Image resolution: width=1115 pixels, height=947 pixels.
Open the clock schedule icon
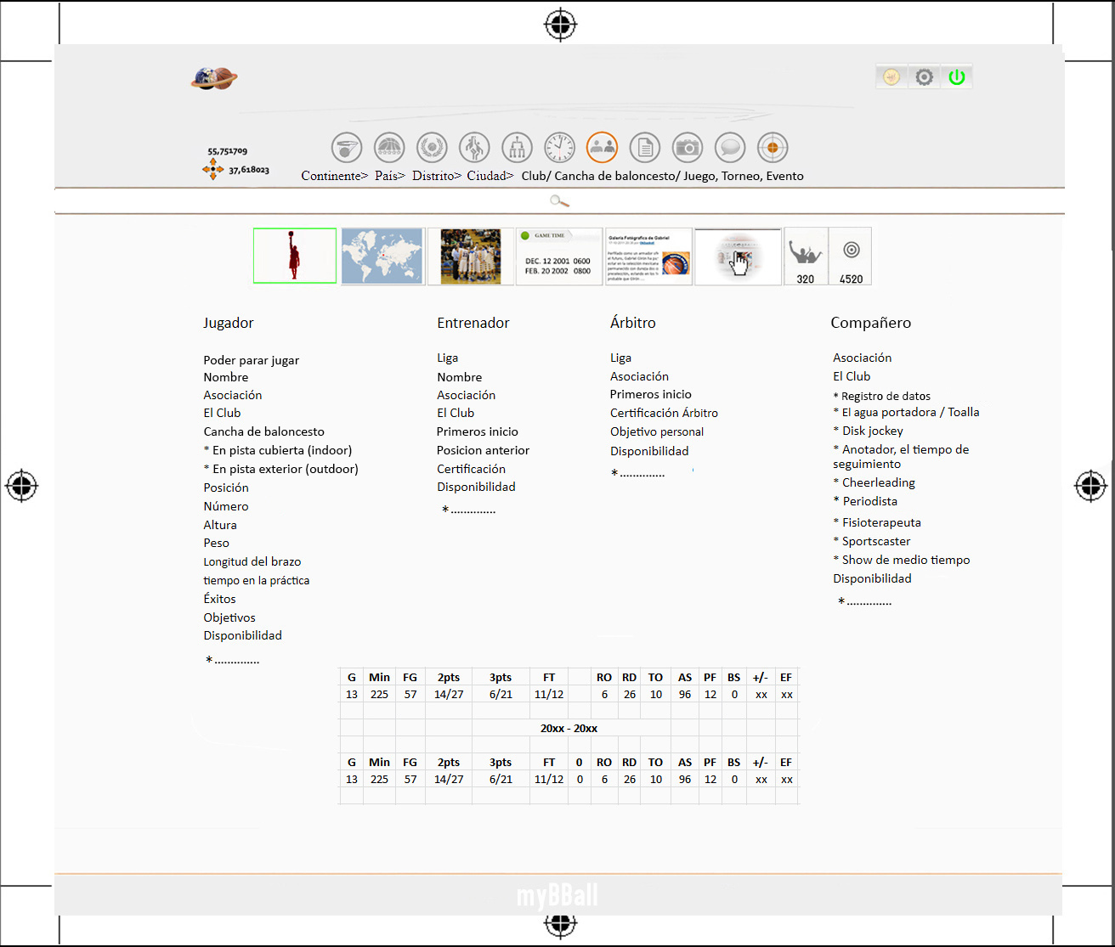[559, 148]
